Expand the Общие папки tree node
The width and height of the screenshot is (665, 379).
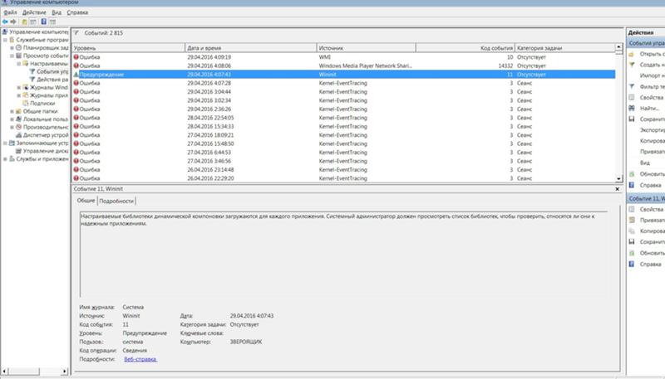(x=12, y=111)
